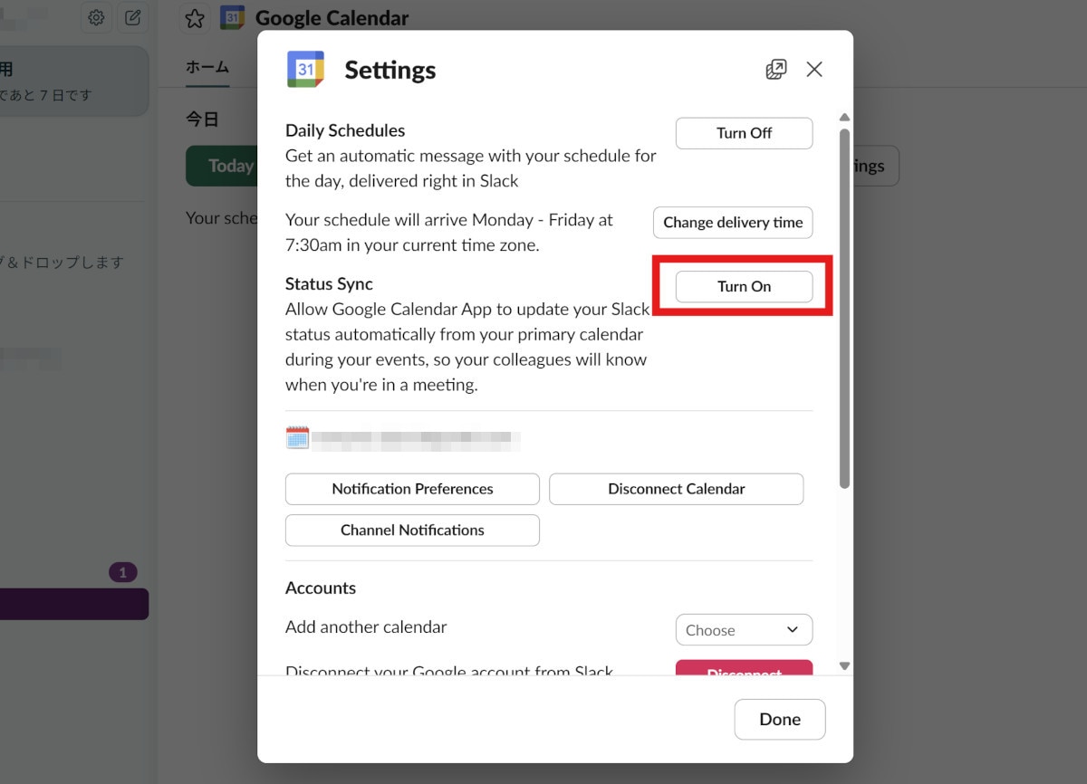Screen dimensions: 1087x784
Task: Close the Settings dialog with X
Action: [x=814, y=70]
